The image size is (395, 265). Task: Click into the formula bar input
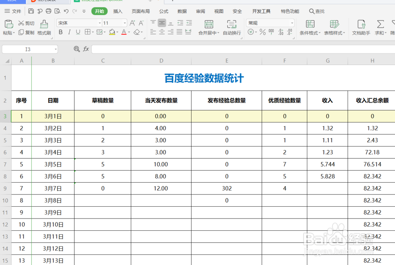click(x=243, y=49)
